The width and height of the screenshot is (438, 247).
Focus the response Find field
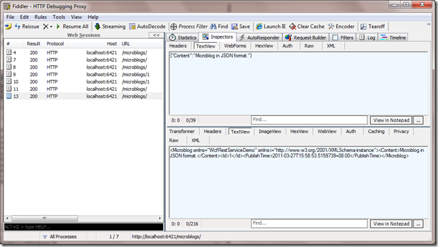[309, 223]
